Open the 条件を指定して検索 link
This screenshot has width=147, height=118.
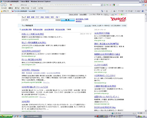82,19
